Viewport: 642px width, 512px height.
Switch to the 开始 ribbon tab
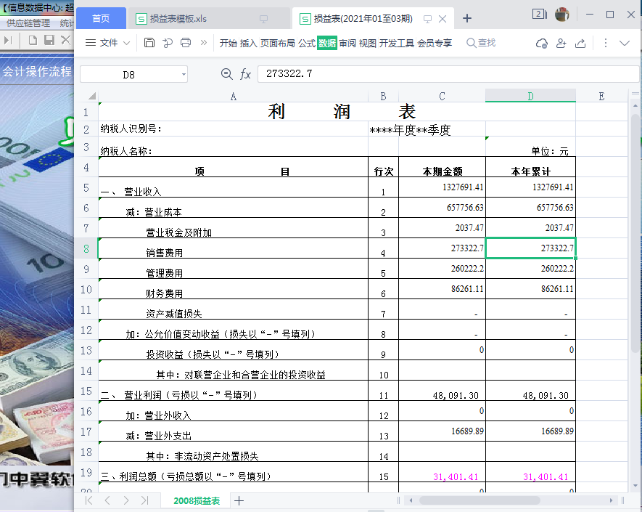228,43
